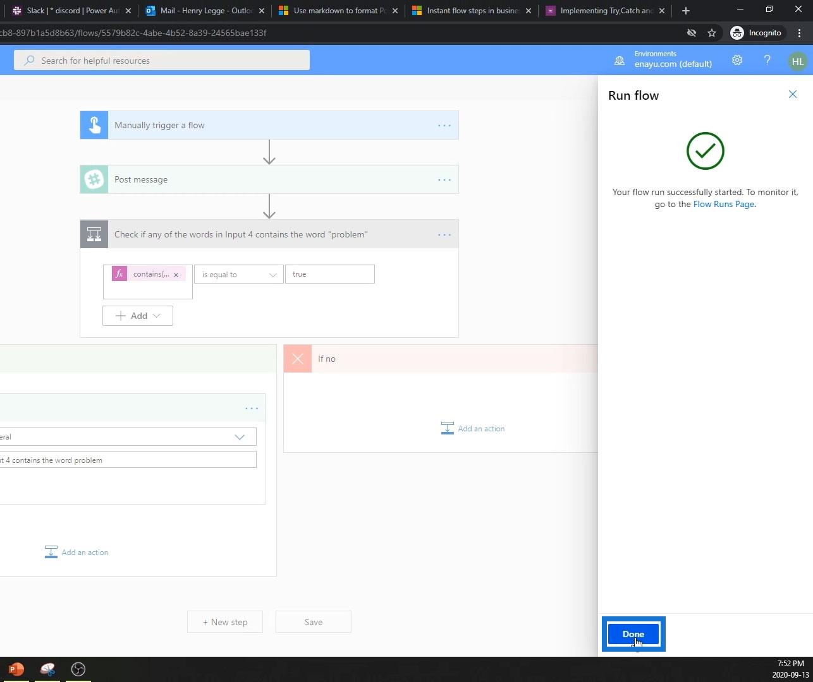The image size is (813, 682).
Task: Open the Condition step options menu
Action: (x=444, y=235)
